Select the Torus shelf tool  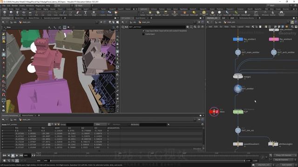(x=24, y=13)
